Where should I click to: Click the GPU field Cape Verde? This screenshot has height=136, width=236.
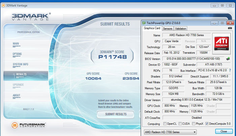tap(172, 41)
